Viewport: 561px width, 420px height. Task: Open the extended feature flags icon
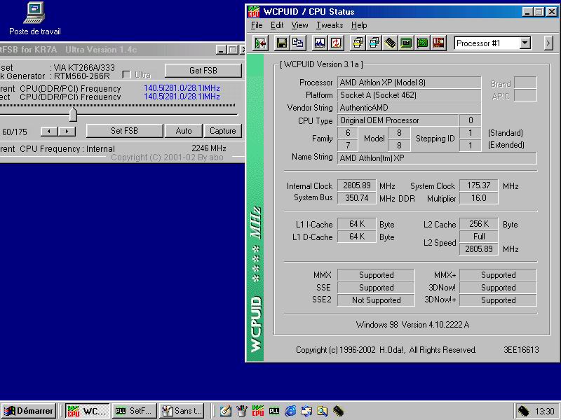tap(374, 43)
